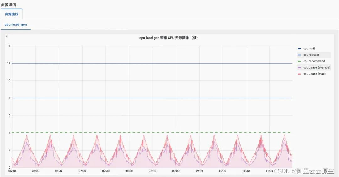Toggle the cpu request legend series

coord(311,55)
